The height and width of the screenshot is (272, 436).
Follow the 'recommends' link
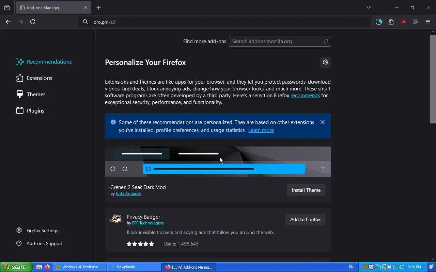[305, 96]
